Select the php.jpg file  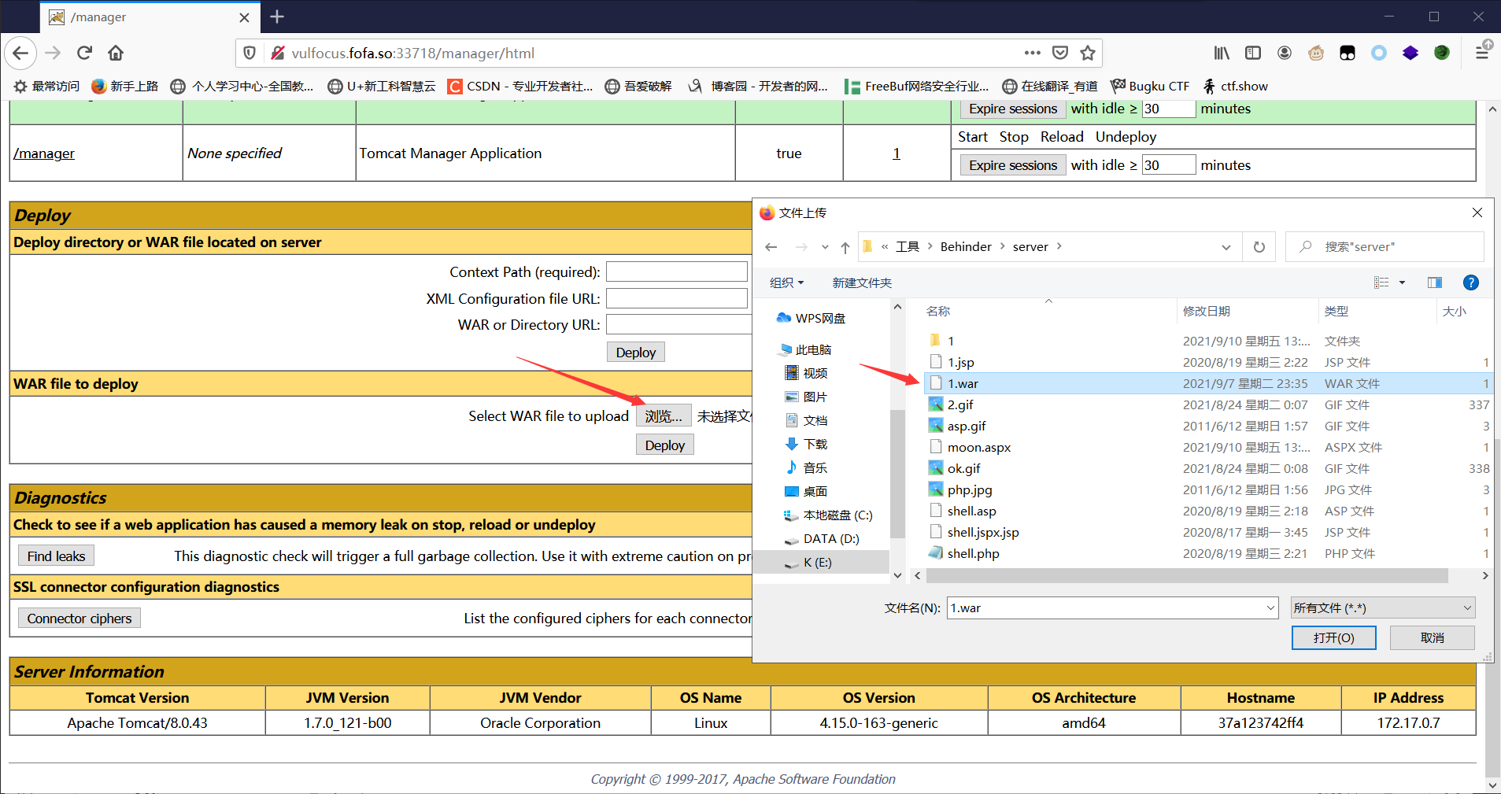click(970, 489)
